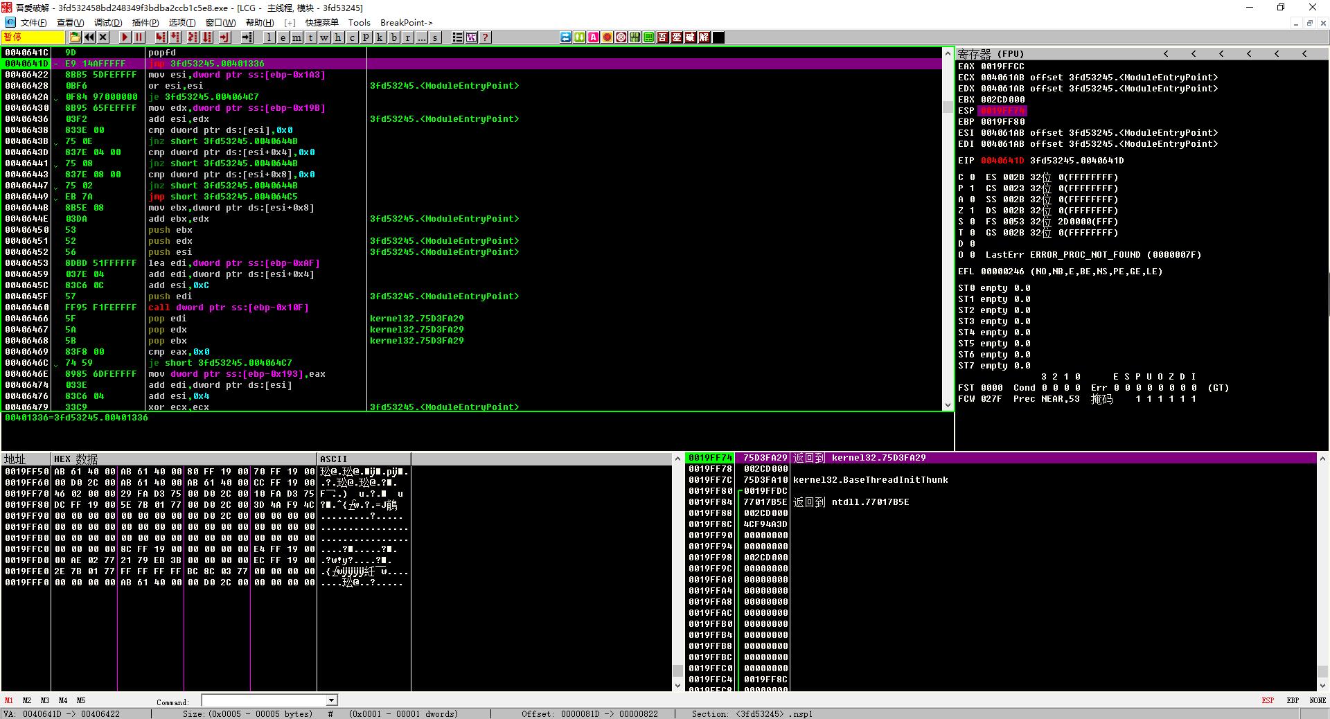This screenshot has height=719, width=1330.
Task: Click the ASCII column header in dump
Action: coord(364,459)
